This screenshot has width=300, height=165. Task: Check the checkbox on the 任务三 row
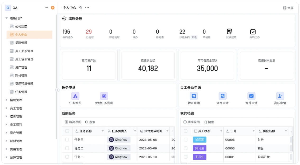click(67, 140)
